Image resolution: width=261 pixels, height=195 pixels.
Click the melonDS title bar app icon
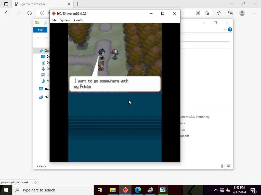(x=54, y=14)
